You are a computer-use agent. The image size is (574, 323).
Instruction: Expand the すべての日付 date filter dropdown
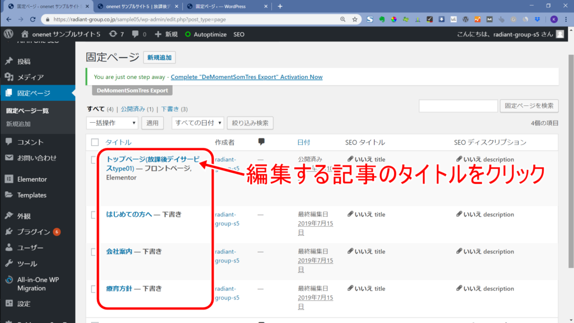tap(198, 123)
